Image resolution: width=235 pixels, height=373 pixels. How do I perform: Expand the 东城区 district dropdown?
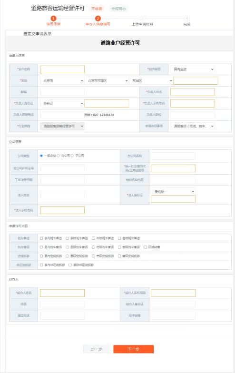[151, 81]
